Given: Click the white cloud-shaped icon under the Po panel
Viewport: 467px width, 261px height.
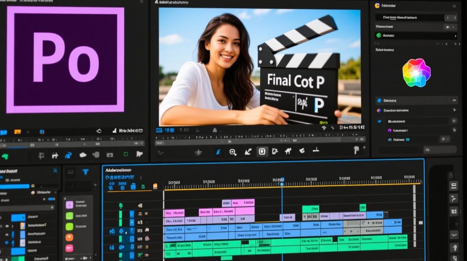Looking at the screenshot, I should 83,155.
